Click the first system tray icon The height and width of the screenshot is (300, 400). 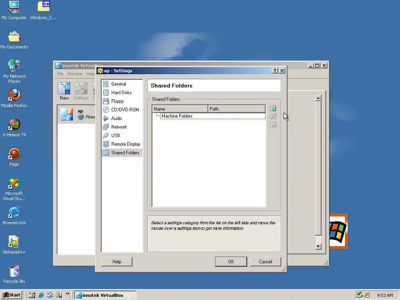(x=360, y=295)
